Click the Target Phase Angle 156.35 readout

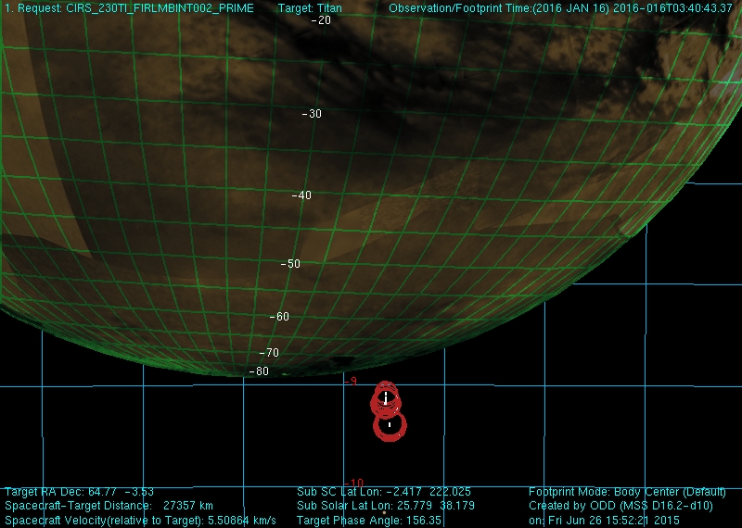(x=369, y=520)
